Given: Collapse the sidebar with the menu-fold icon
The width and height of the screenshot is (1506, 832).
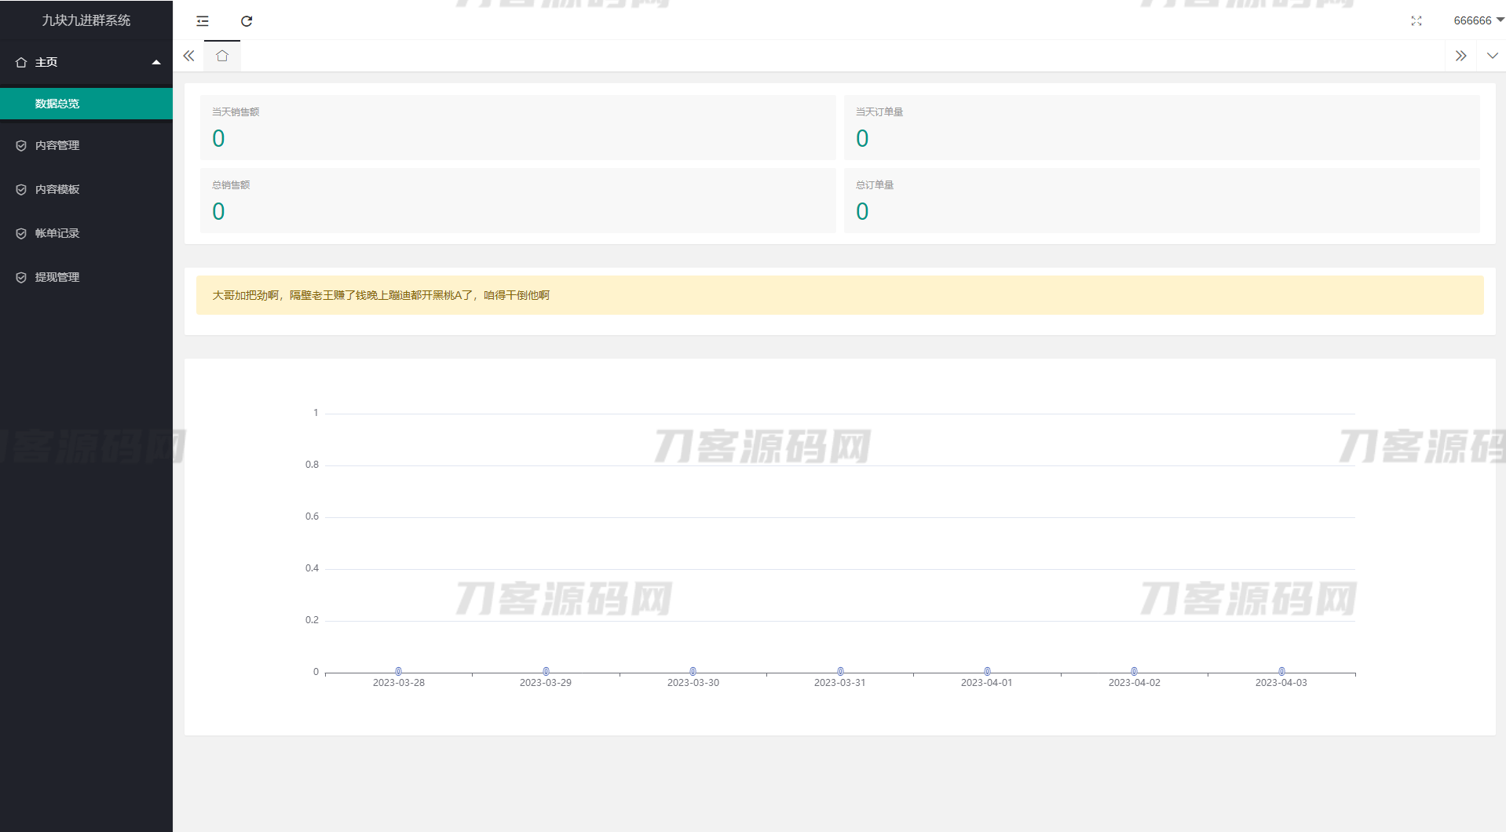Looking at the screenshot, I should point(203,21).
